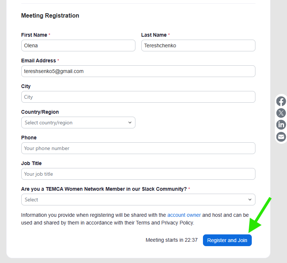The height and width of the screenshot is (263, 287).
Task: Share by email using envelope icon
Action: click(281, 136)
